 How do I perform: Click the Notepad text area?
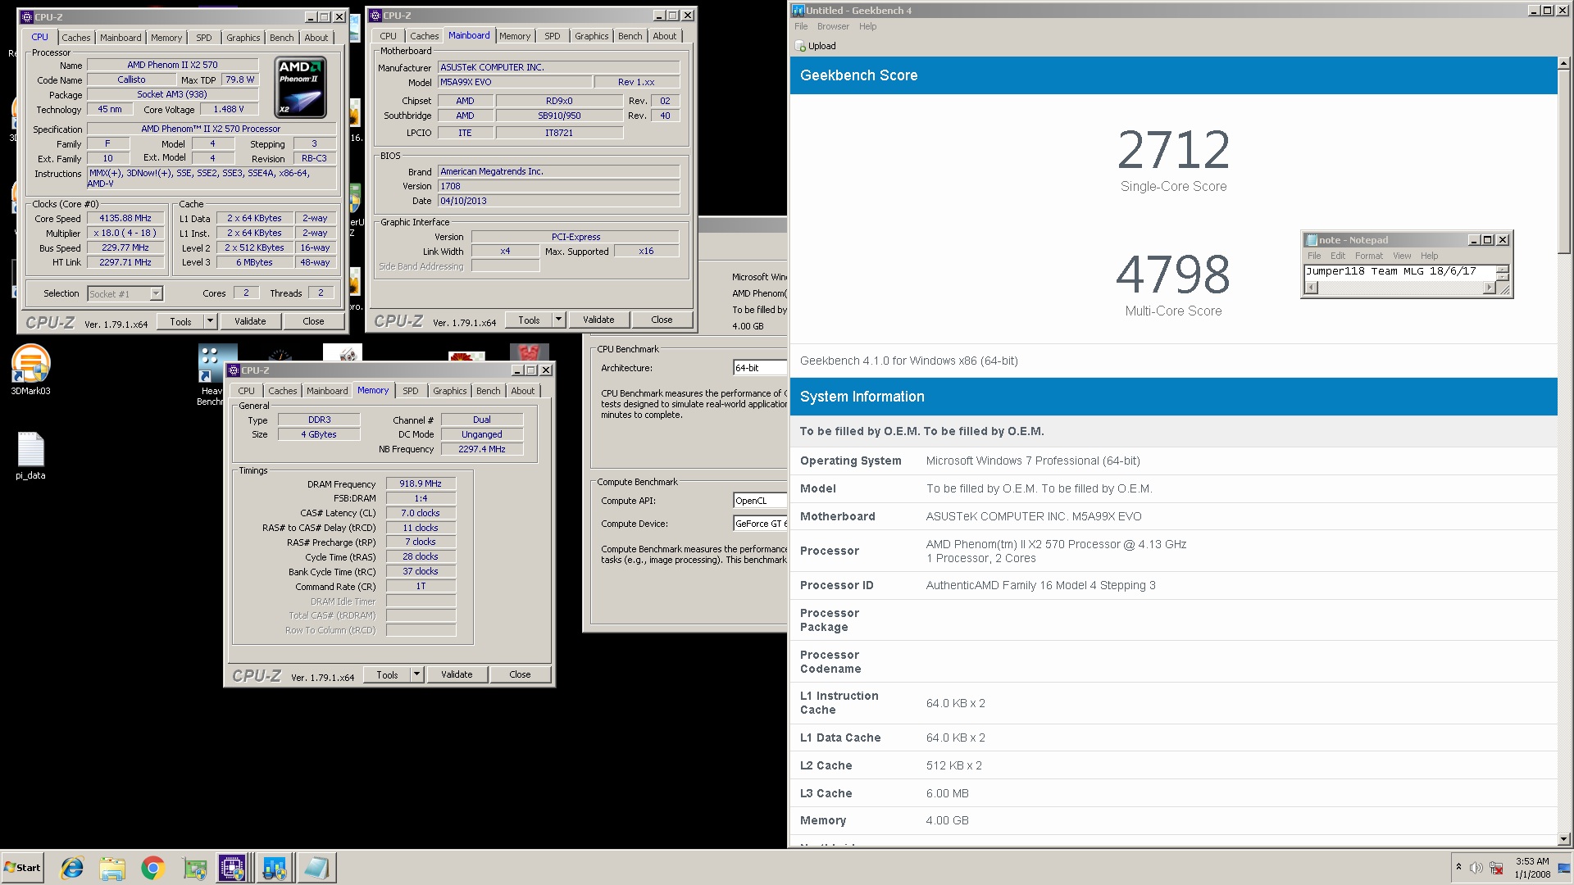1400,272
